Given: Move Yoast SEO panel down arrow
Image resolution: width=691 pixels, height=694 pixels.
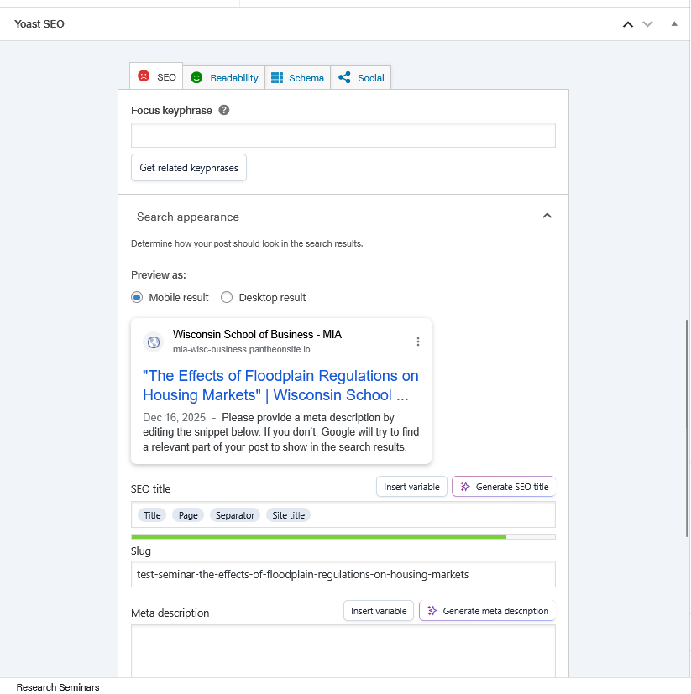Looking at the screenshot, I should click(x=647, y=24).
